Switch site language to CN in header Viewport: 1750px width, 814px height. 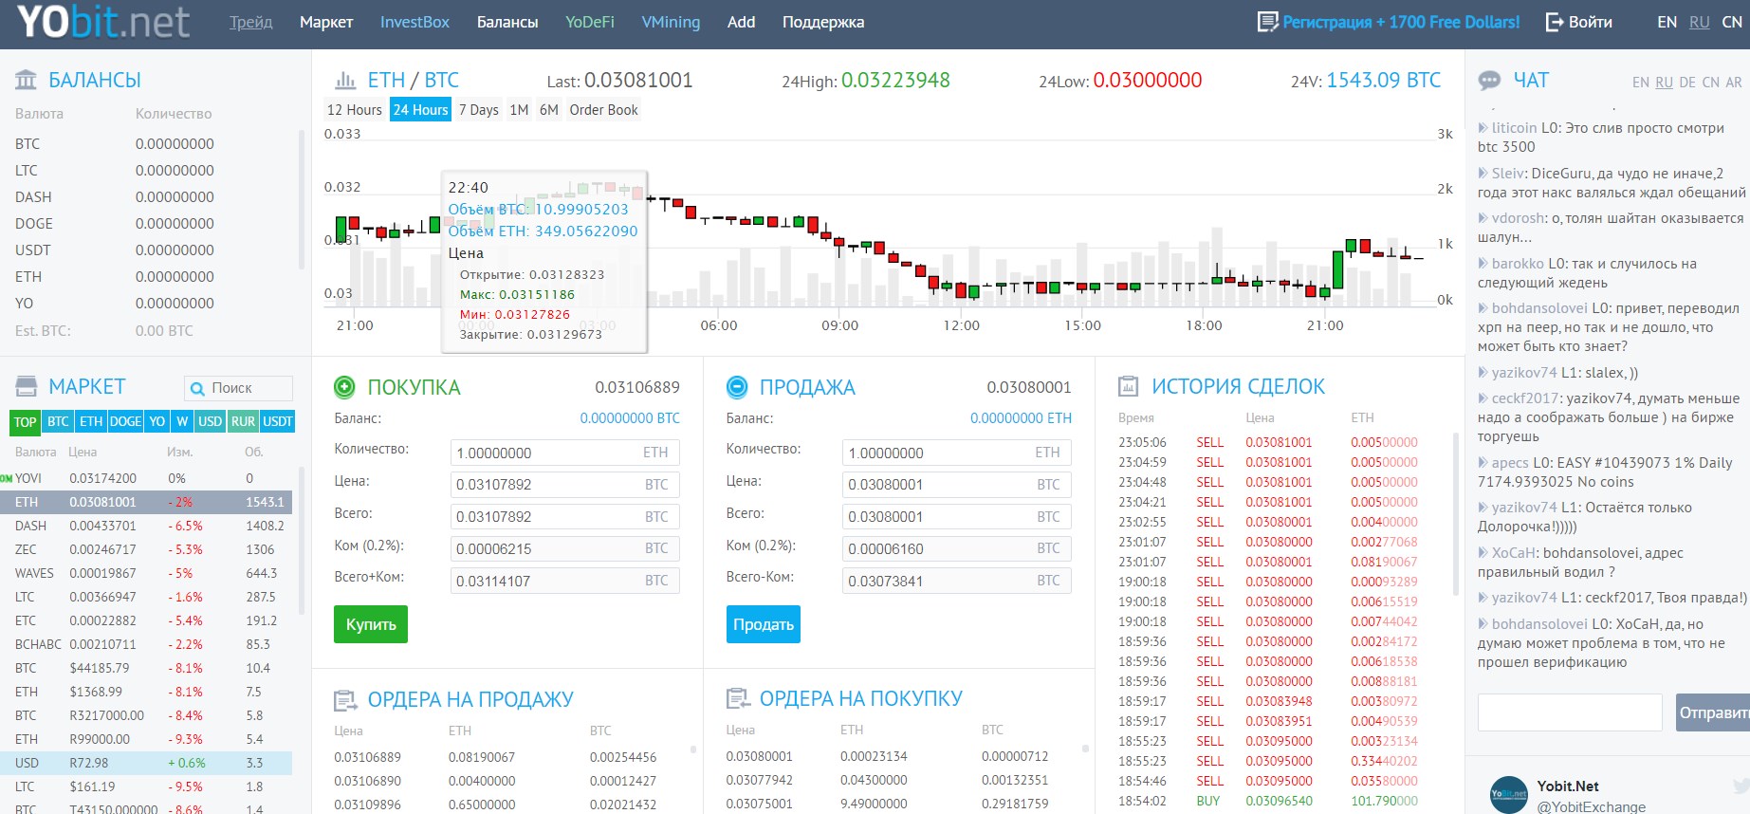[1732, 22]
